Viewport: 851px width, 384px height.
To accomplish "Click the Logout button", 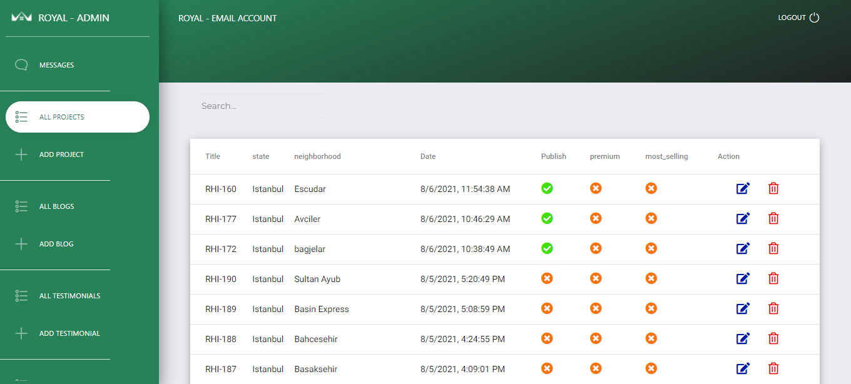I will 798,18.
